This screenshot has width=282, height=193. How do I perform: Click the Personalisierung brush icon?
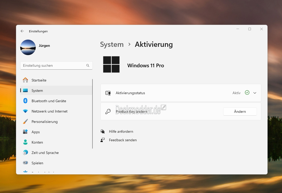click(x=25, y=122)
